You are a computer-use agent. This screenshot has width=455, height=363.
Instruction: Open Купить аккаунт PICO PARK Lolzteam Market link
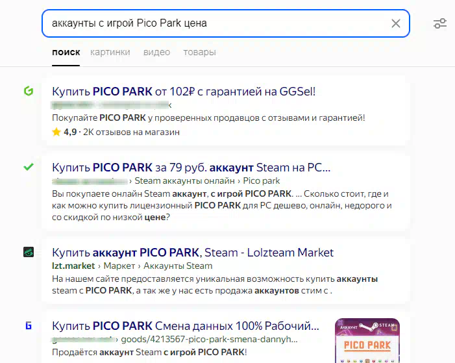click(193, 253)
